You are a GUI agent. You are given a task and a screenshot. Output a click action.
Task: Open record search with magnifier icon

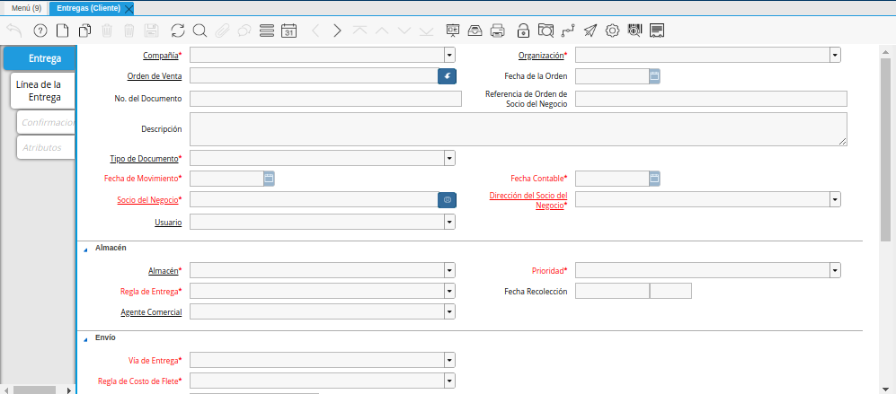point(200,31)
